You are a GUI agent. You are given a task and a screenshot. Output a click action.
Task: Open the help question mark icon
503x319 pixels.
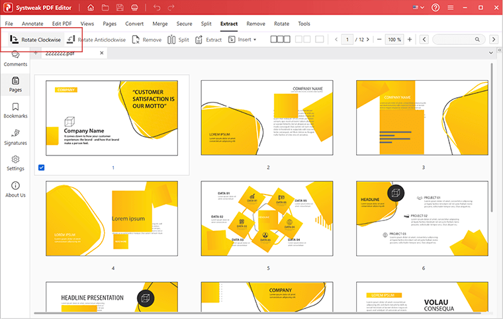click(435, 7)
